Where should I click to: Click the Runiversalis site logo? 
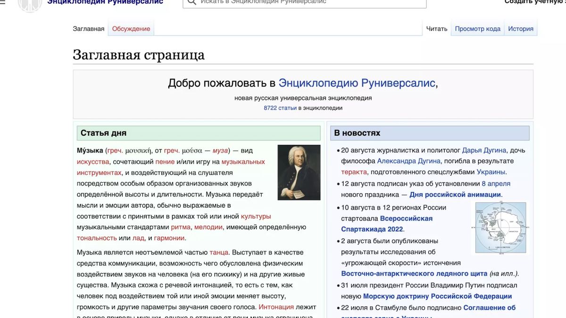pos(30,5)
